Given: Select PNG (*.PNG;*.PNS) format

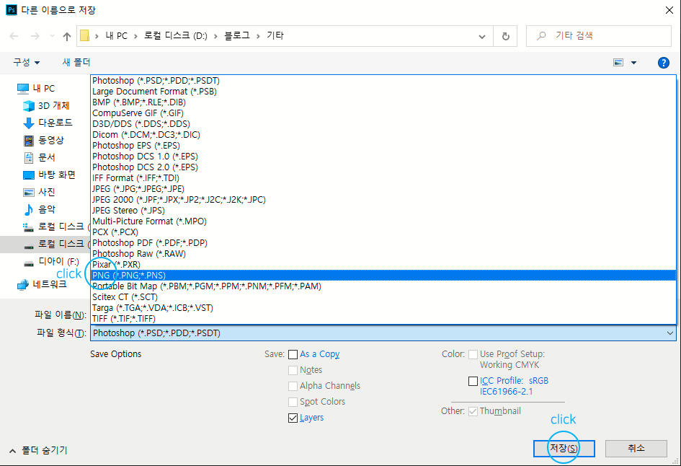Looking at the screenshot, I should (383, 275).
